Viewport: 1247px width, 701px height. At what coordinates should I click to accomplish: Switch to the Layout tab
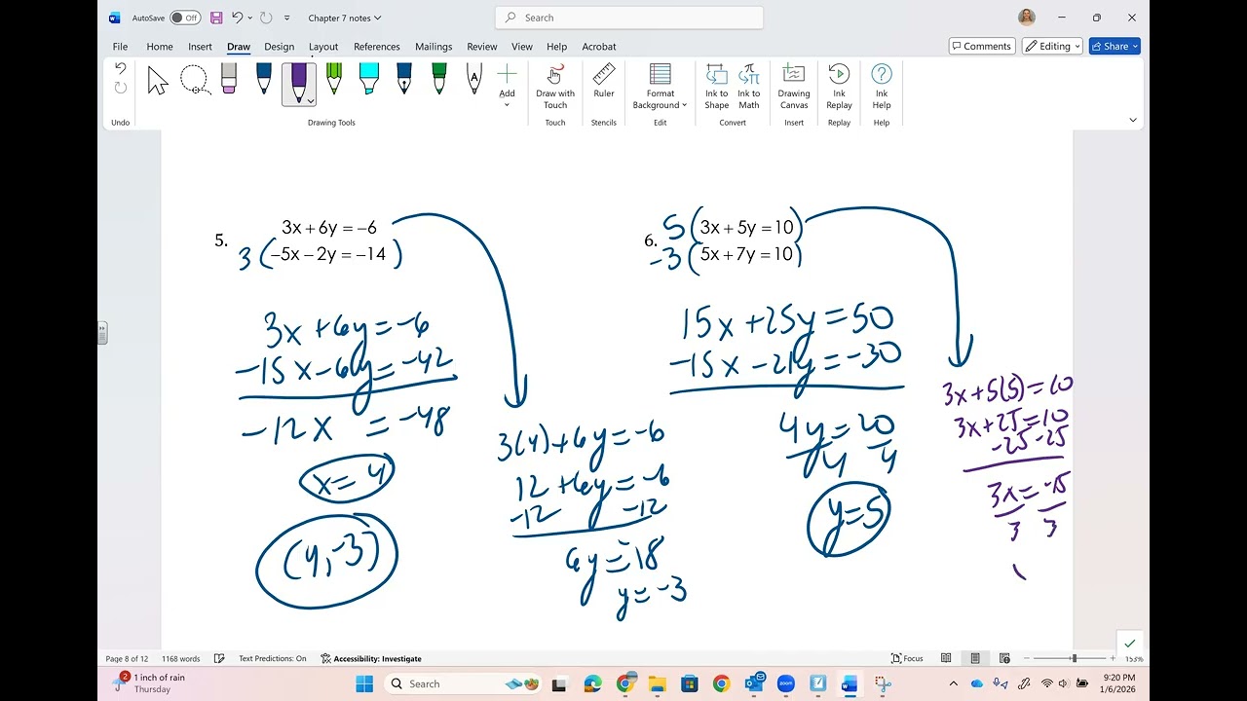[323, 46]
